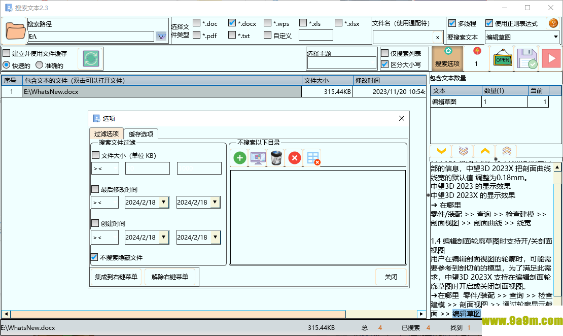Close the options dialog with X
The width and height of the screenshot is (563, 336).
coord(401,118)
